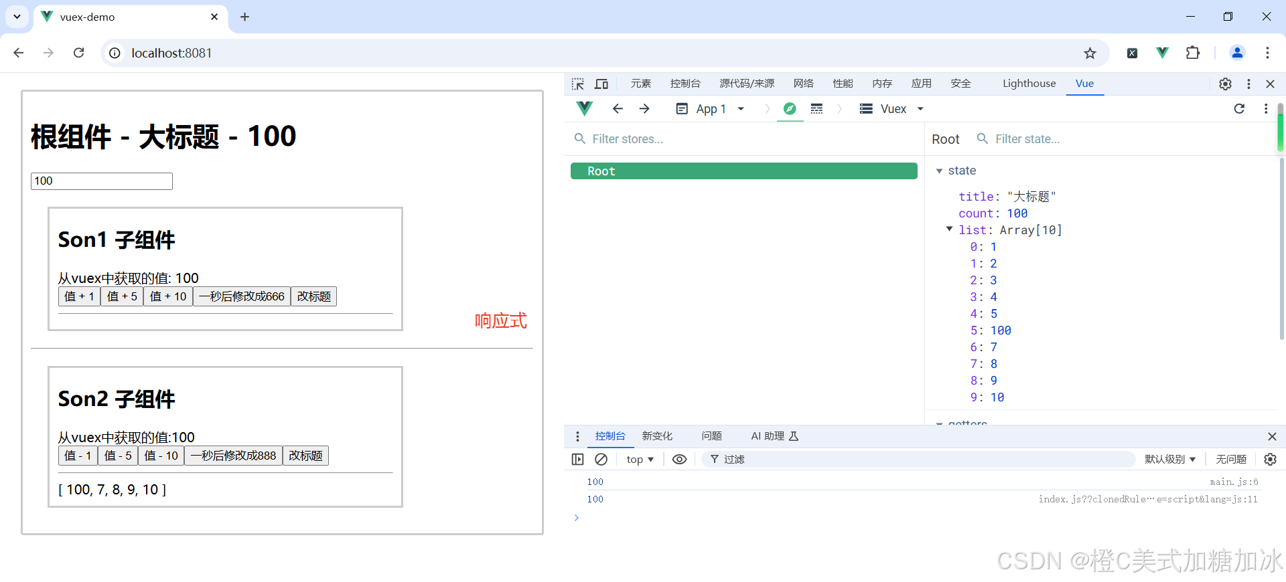This screenshot has height=582, width=1286.
Task: Open the browser Extensions puzzle icon
Action: click(1193, 53)
